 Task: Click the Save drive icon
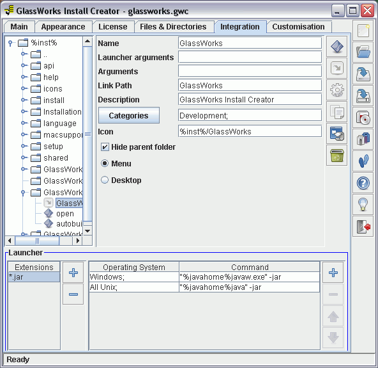363,74
